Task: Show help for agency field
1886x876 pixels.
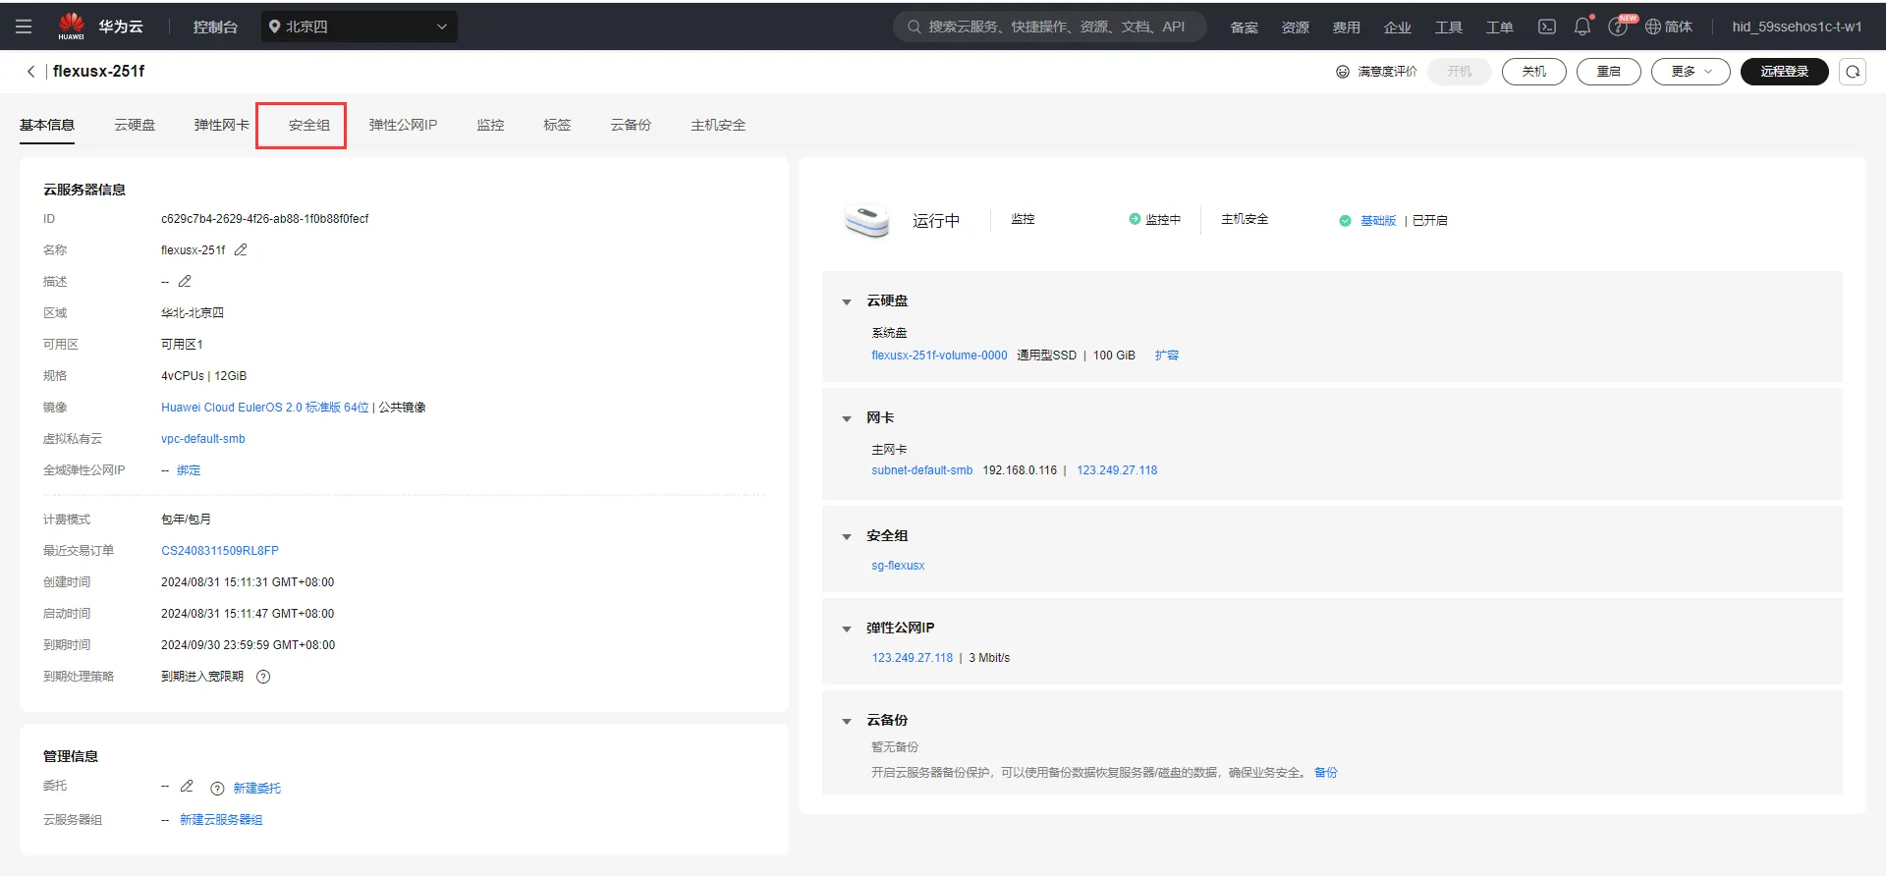Action: [217, 788]
